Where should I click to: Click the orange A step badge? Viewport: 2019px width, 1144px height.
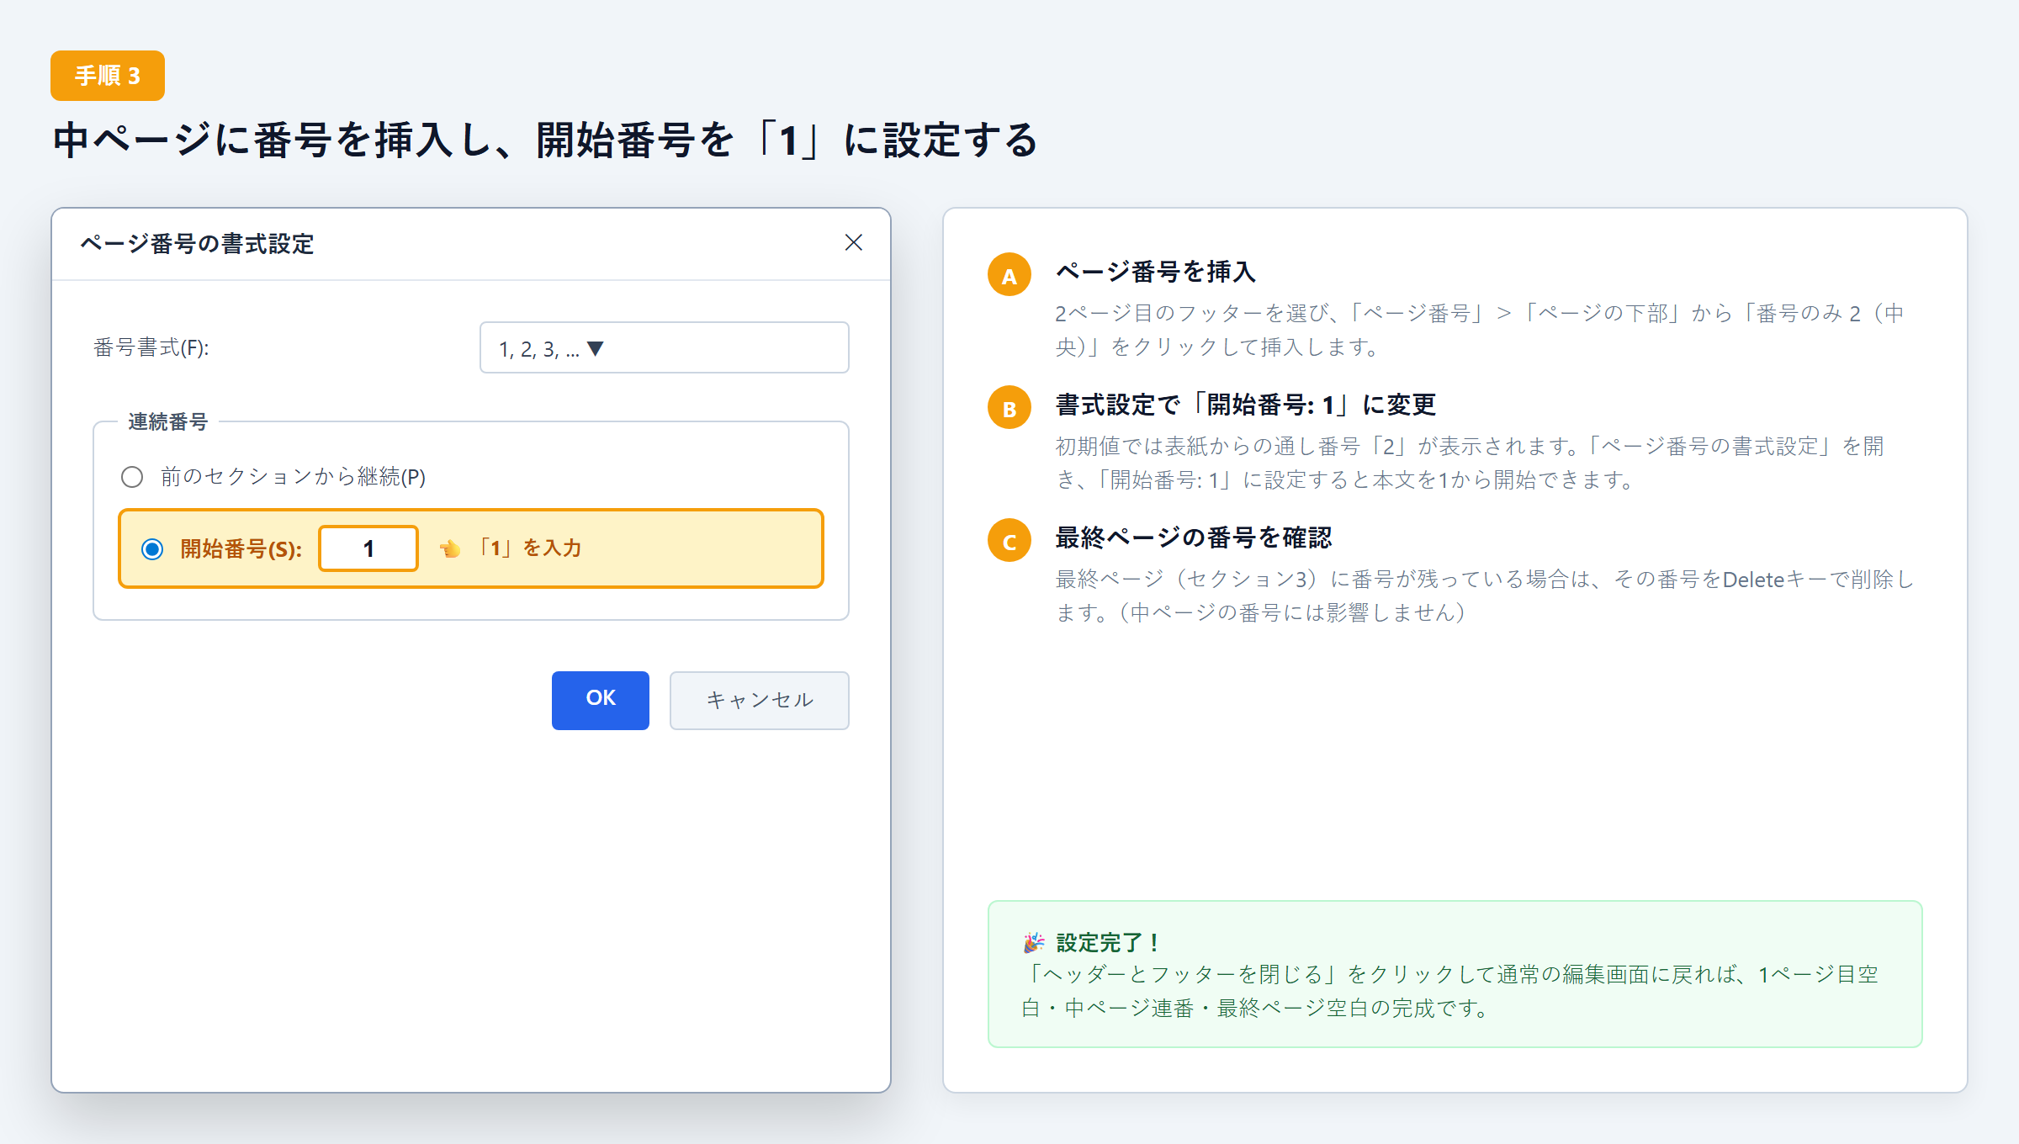(1010, 275)
